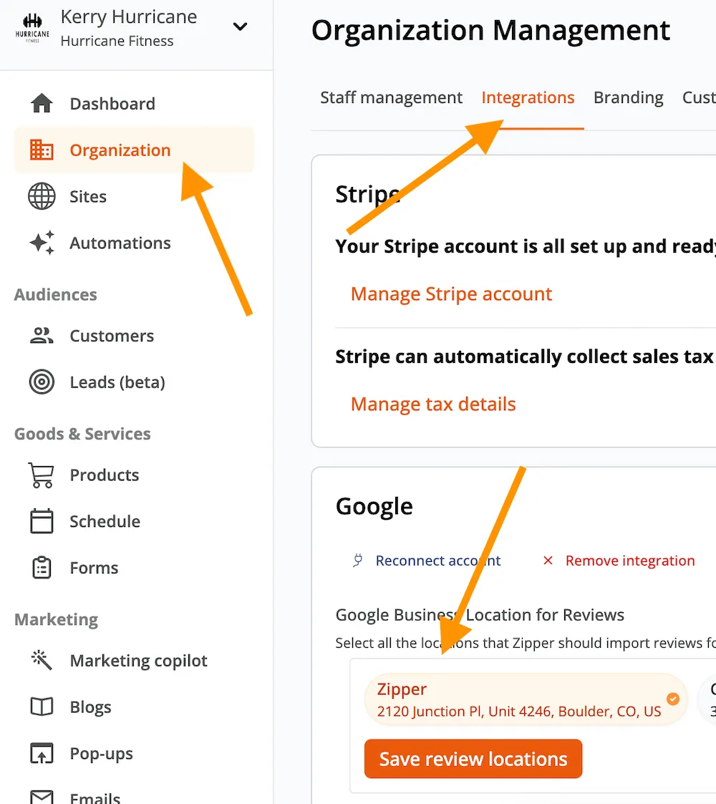
Task: Open the Customers section
Action: tap(112, 336)
